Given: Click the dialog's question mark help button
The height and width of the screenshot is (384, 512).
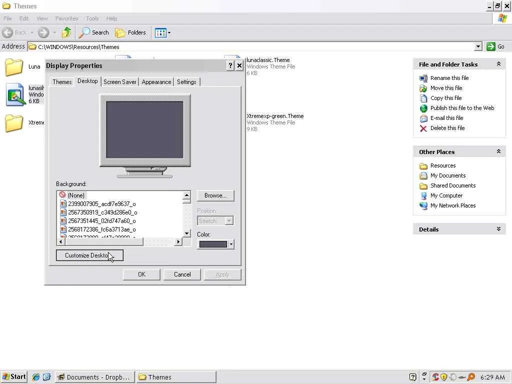Looking at the screenshot, I should [230, 65].
